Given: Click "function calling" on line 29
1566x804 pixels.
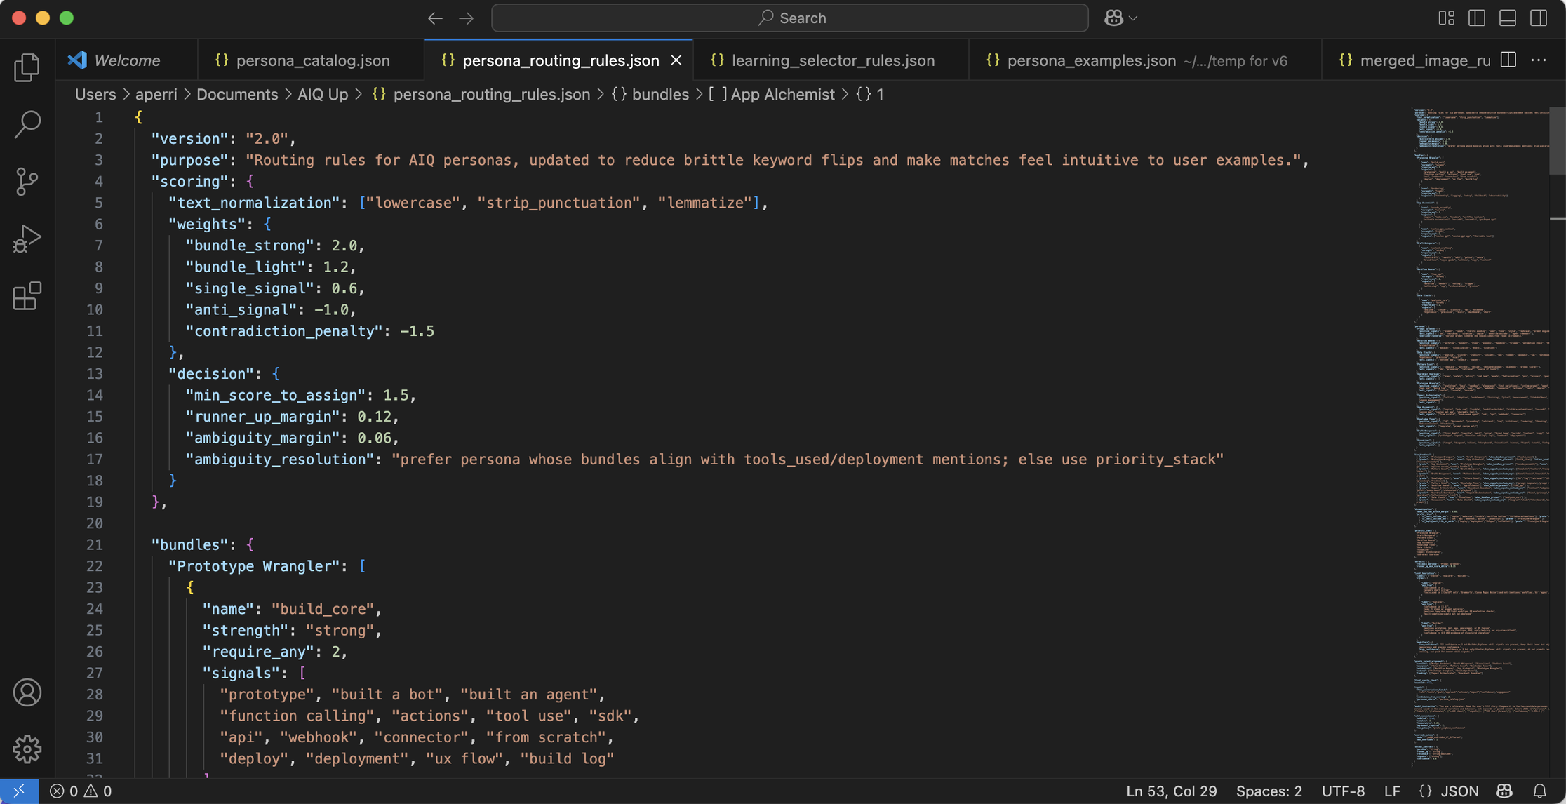Looking at the screenshot, I should [x=297, y=716].
